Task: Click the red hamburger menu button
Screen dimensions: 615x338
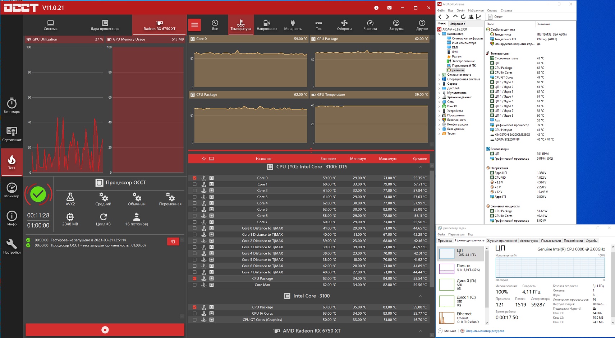Action: click(195, 25)
